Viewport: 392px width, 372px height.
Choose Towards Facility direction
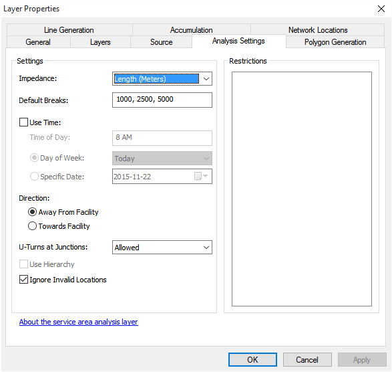coord(32,226)
